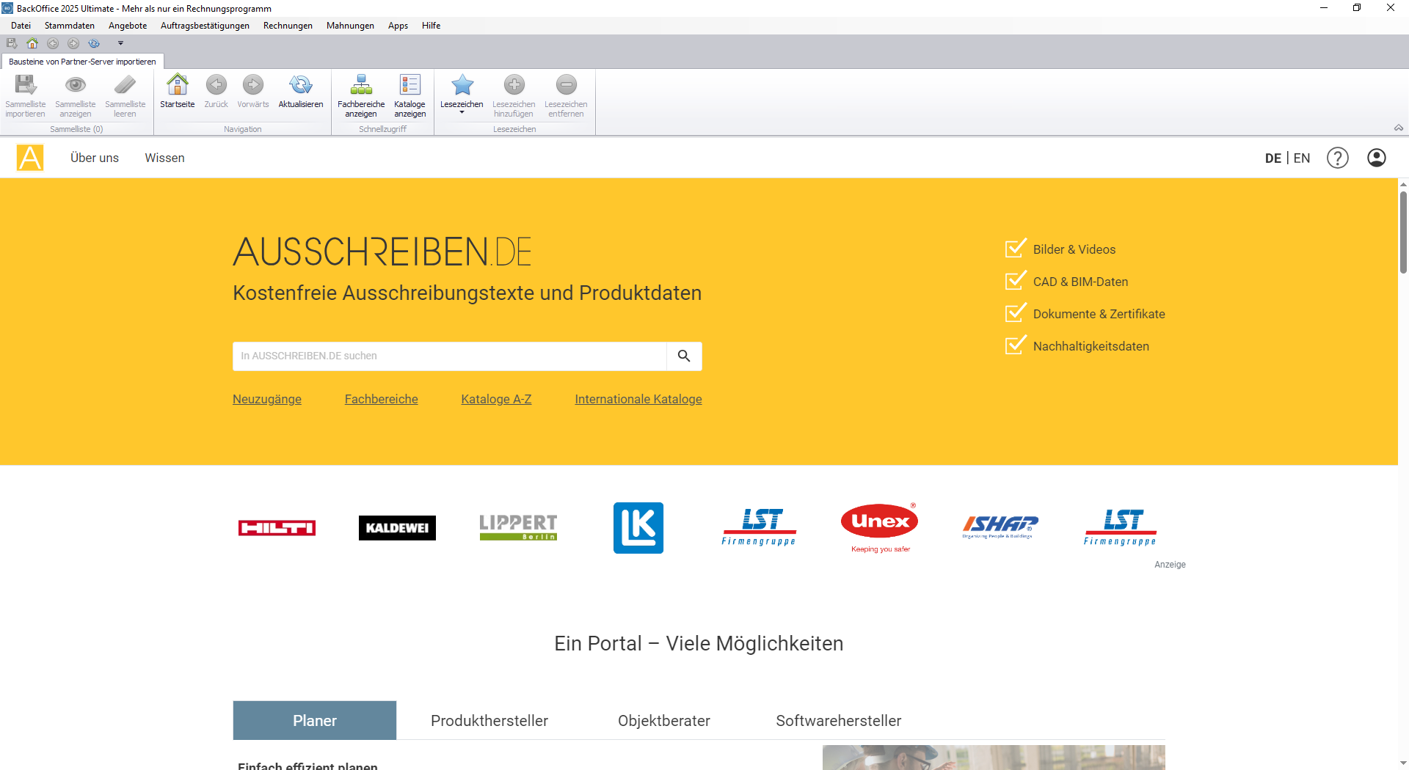
Task: Open the user account profile icon
Action: [x=1377, y=158]
